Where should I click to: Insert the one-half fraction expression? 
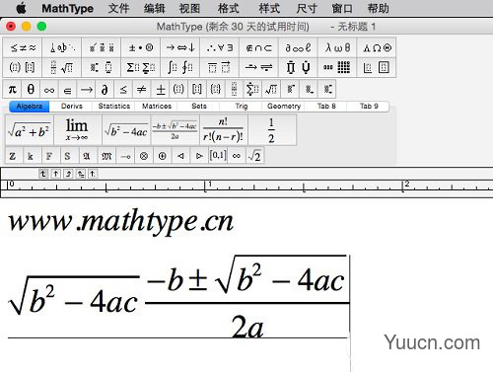(x=272, y=130)
